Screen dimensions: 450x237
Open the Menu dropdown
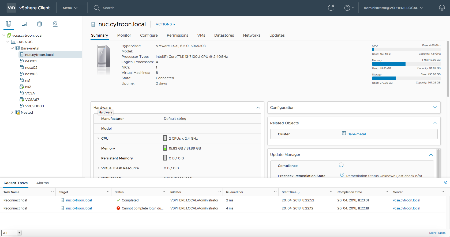(x=70, y=8)
